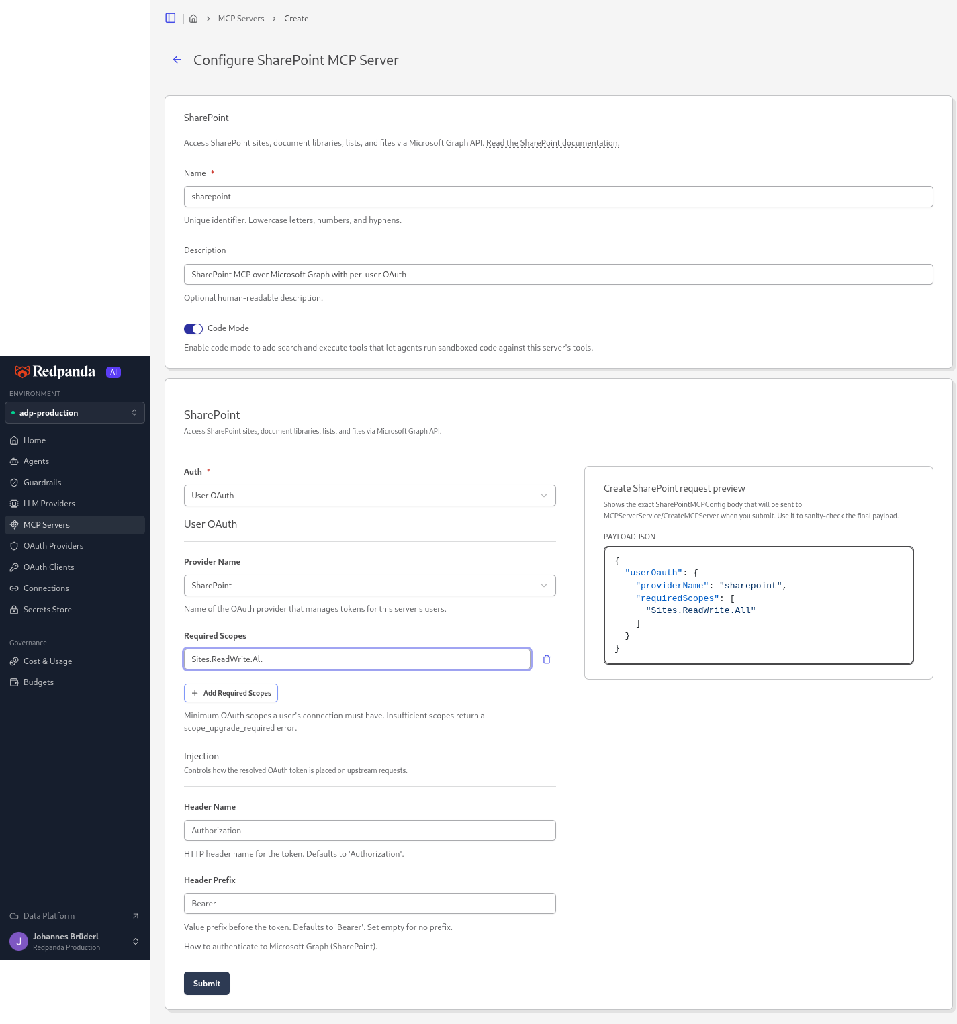The image size is (957, 1024).
Task: Click the Description input field
Action: point(559,275)
